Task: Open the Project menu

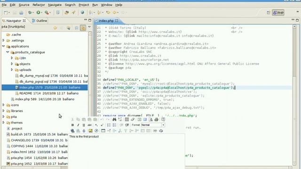Action: point(84,5)
